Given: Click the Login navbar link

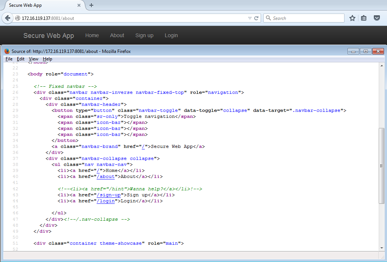Looking at the screenshot, I should pos(171,35).
